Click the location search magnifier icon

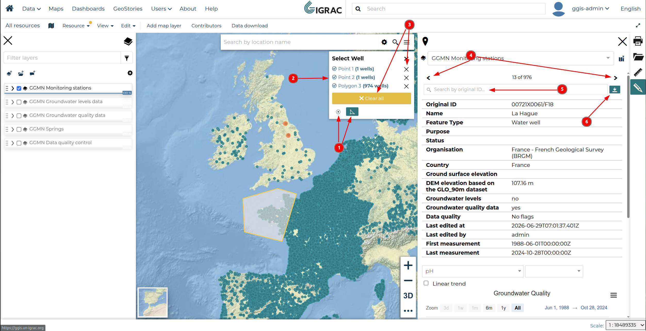395,42
